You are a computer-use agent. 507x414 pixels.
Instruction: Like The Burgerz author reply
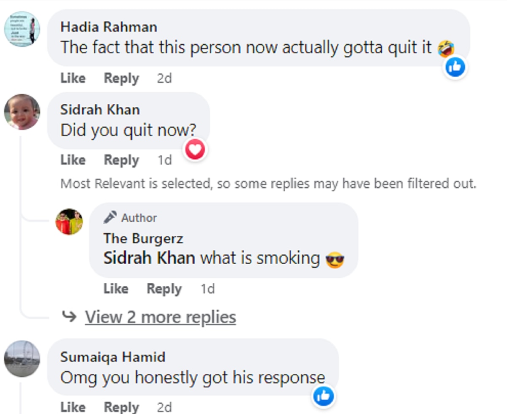116,289
